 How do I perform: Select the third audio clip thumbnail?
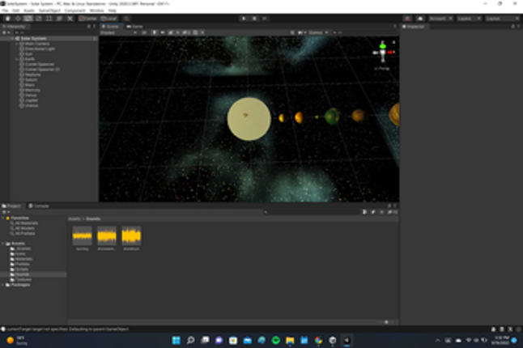point(131,236)
